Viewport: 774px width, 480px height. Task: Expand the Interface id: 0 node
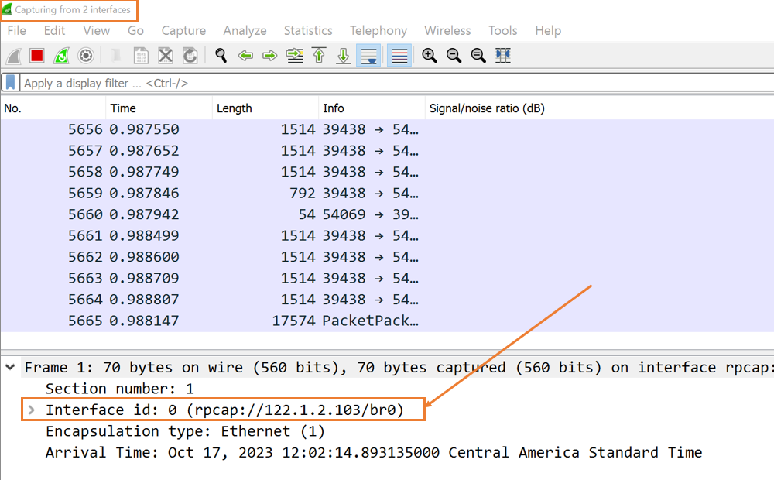[32, 410]
